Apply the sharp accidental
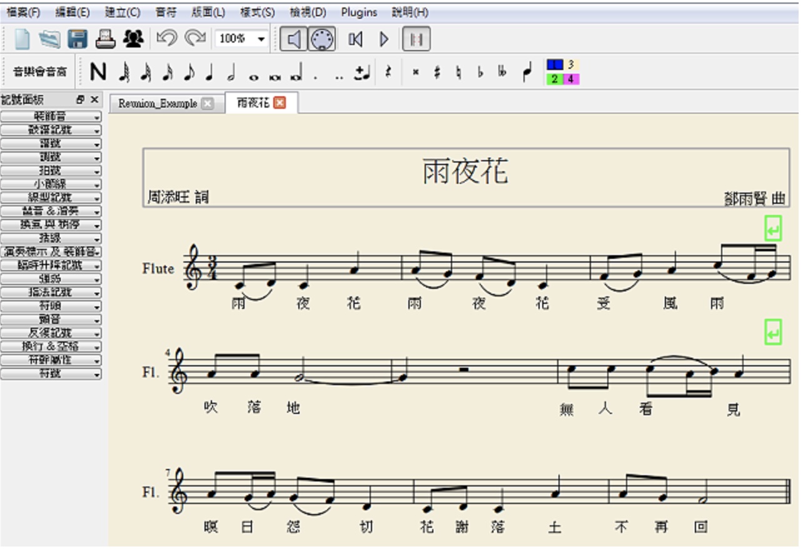The height and width of the screenshot is (549, 803). [x=437, y=73]
